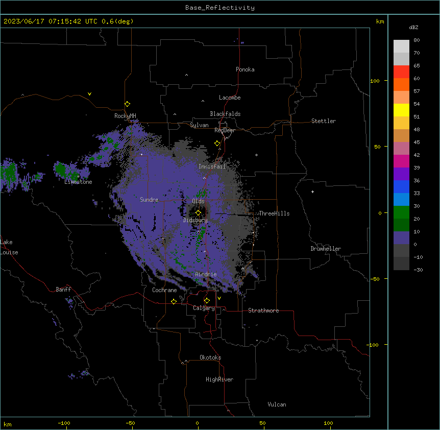Screen dimensions: 440x430
Task: Click the white plus marker north of Drumheller
Action: point(312,192)
